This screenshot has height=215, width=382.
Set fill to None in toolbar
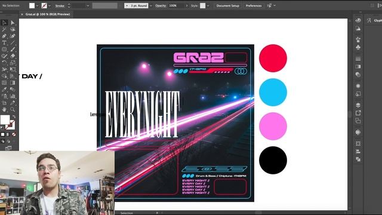tap(14, 134)
